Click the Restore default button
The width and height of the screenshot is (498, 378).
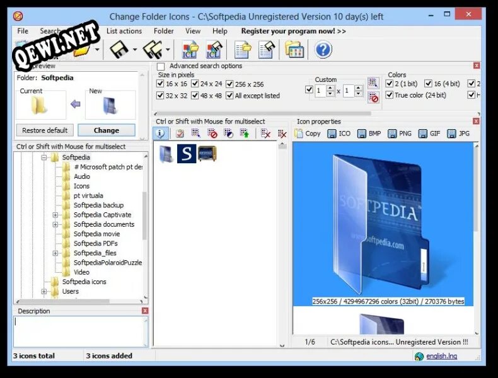pos(45,130)
